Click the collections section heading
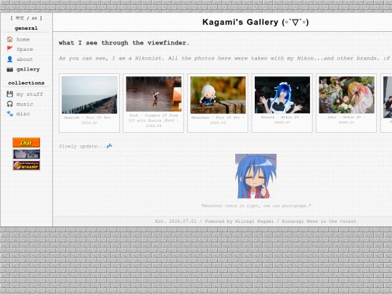Image resolution: width=392 pixels, height=294 pixels. 26,83
